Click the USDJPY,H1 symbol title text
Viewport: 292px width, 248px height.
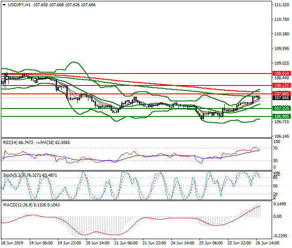[x=19, y=5]
